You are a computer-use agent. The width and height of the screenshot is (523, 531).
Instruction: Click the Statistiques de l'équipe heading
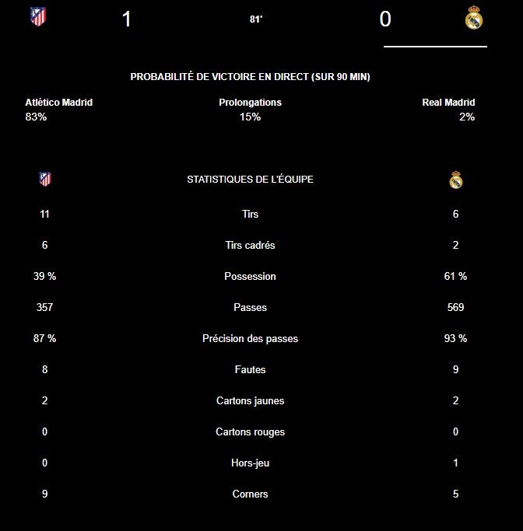pos(250,179)
